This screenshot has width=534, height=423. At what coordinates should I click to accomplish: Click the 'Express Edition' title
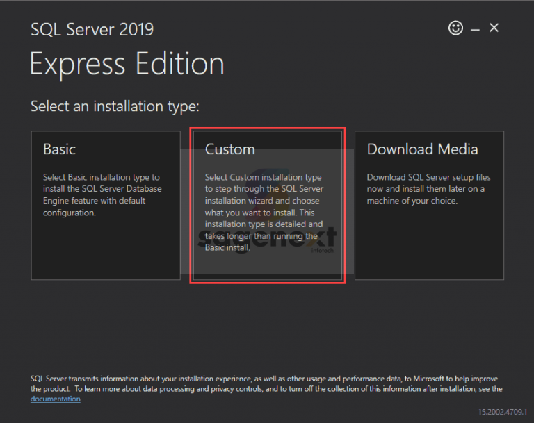pyautogui.click(x=127, y=64)
